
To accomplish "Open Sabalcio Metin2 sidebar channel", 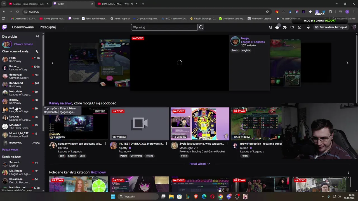I will click(21, 164).
